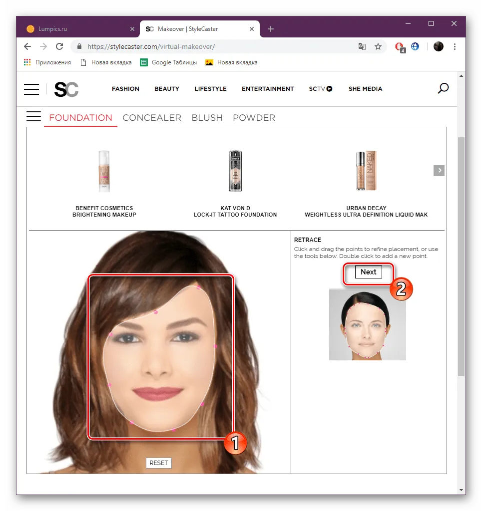Click the RESET button under the photo
482x511 pixels.
[159, 464]
